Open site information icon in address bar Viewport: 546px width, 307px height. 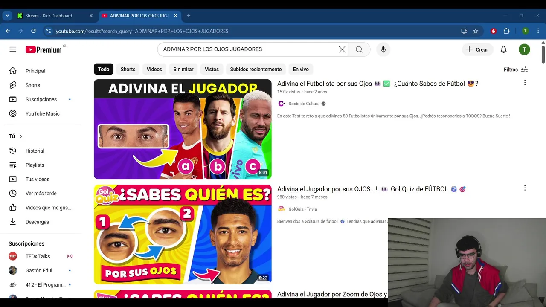(x=48, y=31)
